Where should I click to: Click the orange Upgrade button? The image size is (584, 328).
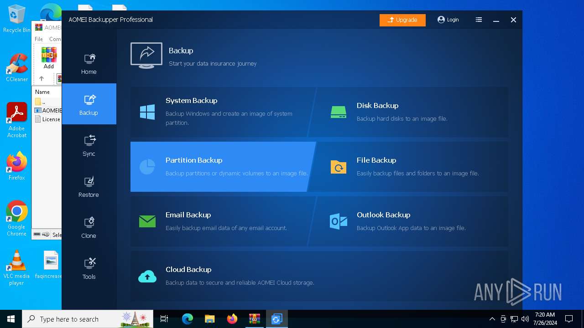tap(402, 20)
